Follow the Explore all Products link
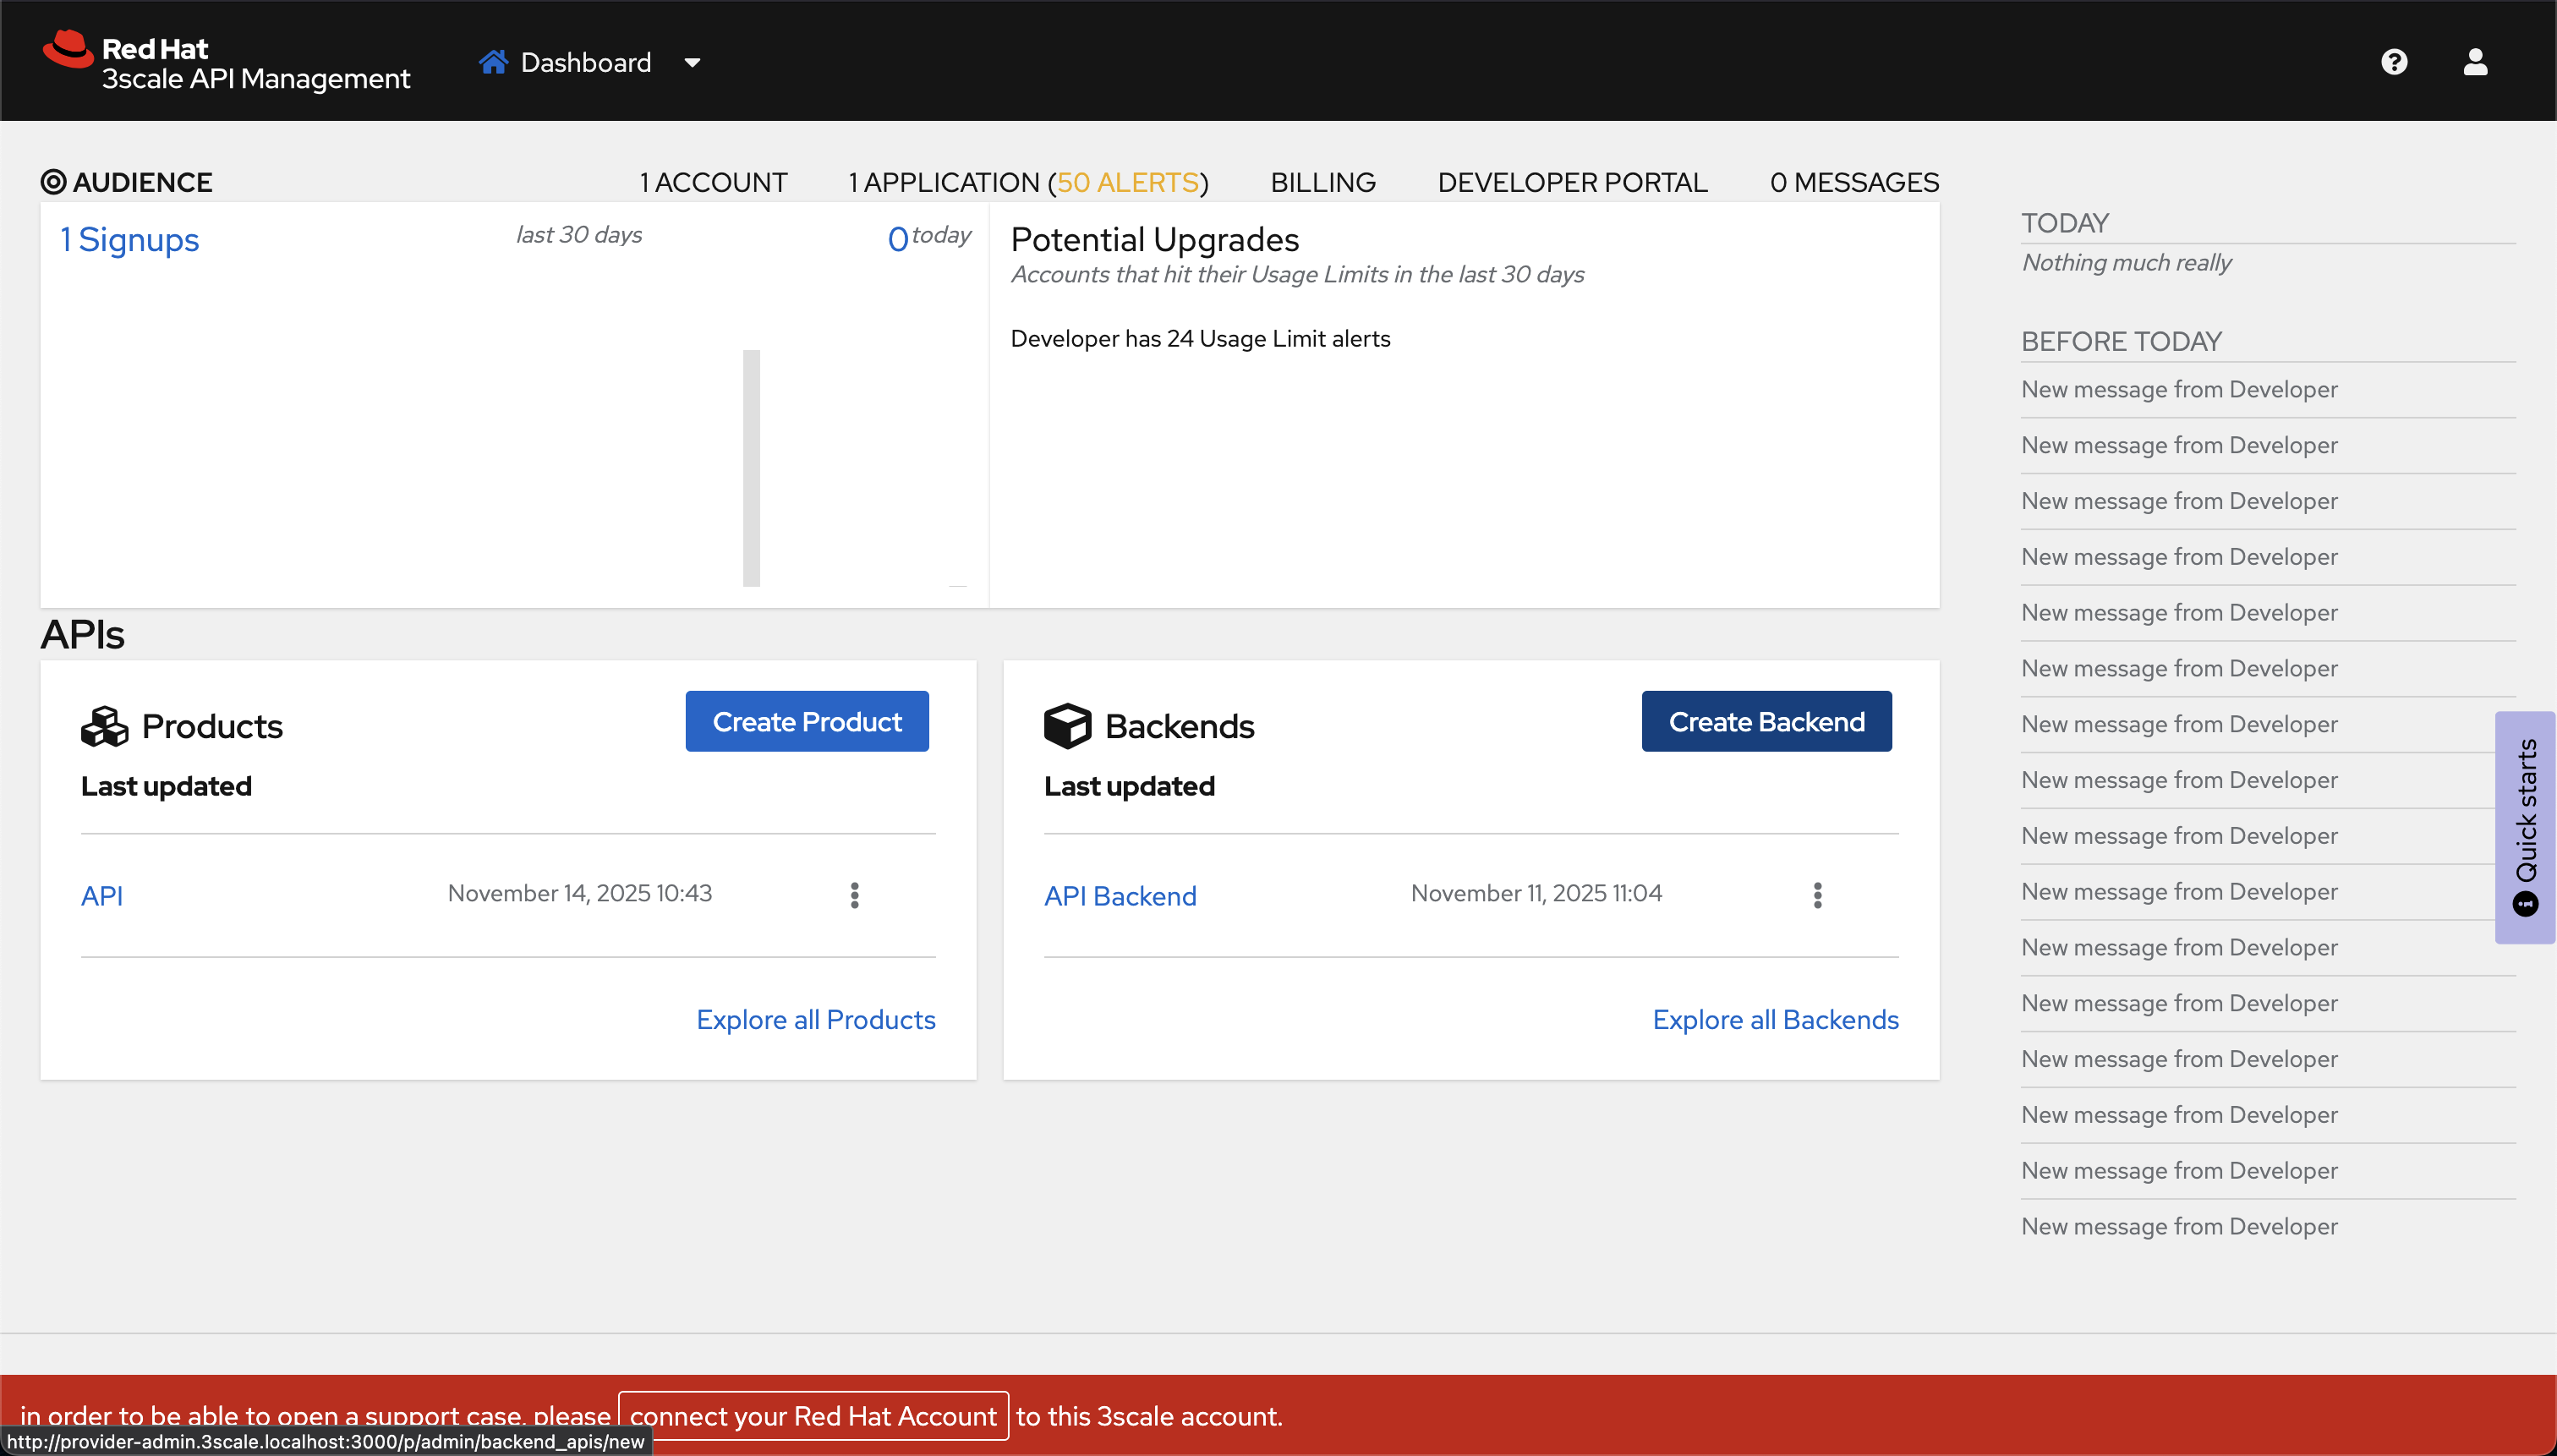 pyautogui.click(x=815, y=1019)
